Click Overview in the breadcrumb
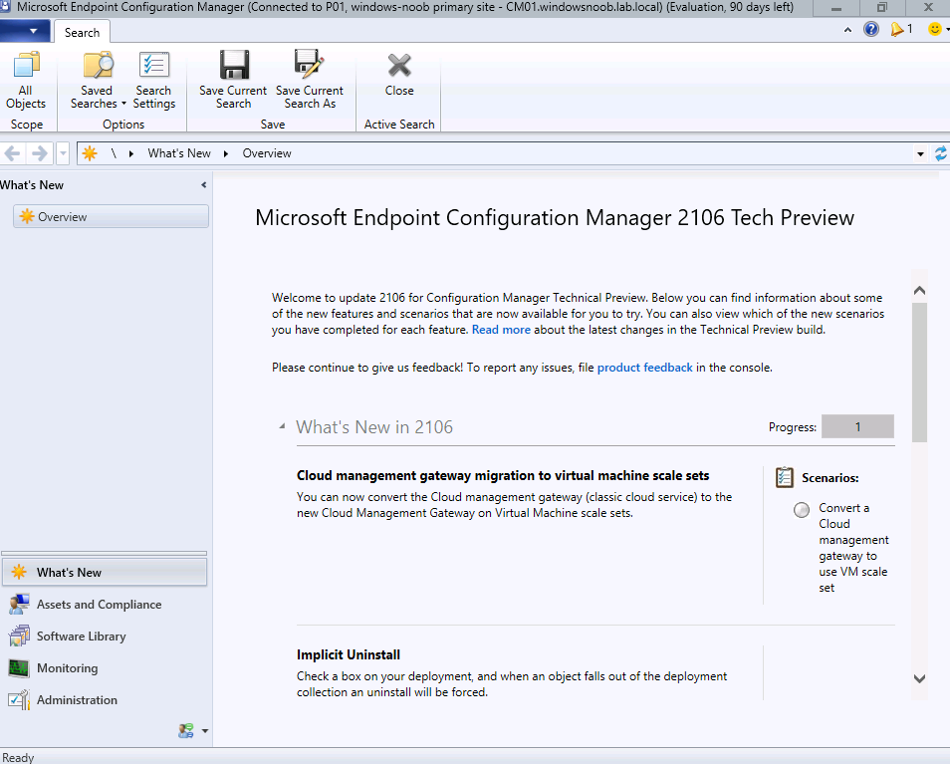Image resolution: width=950 pixels, height=764 pixels. (267, 153)
